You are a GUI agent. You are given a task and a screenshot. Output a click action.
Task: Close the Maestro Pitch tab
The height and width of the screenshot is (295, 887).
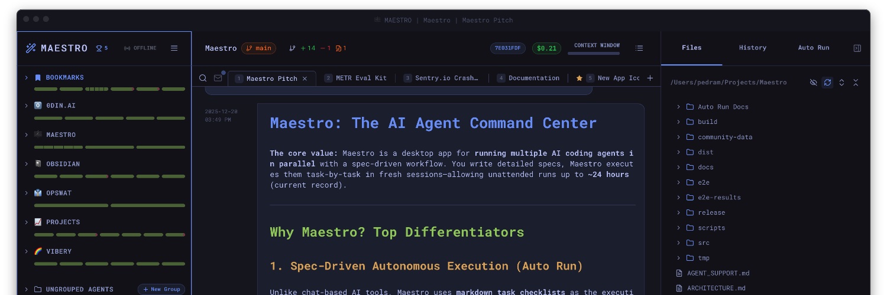tap(305, 78)
